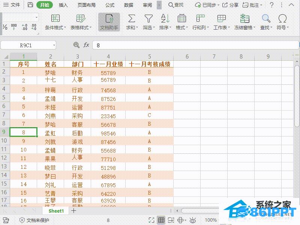Click the 排序 sort icon
This screenshot has width=300, height=225.
(165, 18)
